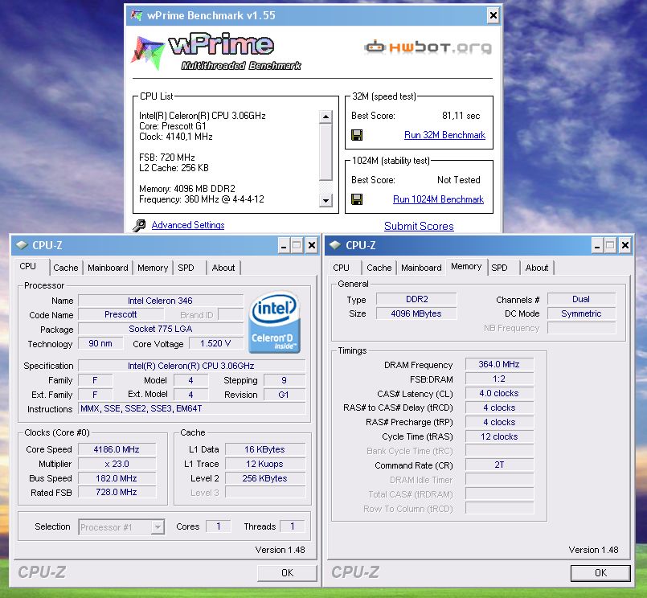
Task: Click the DC Mode value Symmetric
Action: click(x=581, y=313)
